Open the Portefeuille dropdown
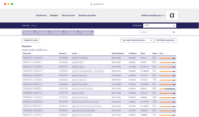 point(159,25)
